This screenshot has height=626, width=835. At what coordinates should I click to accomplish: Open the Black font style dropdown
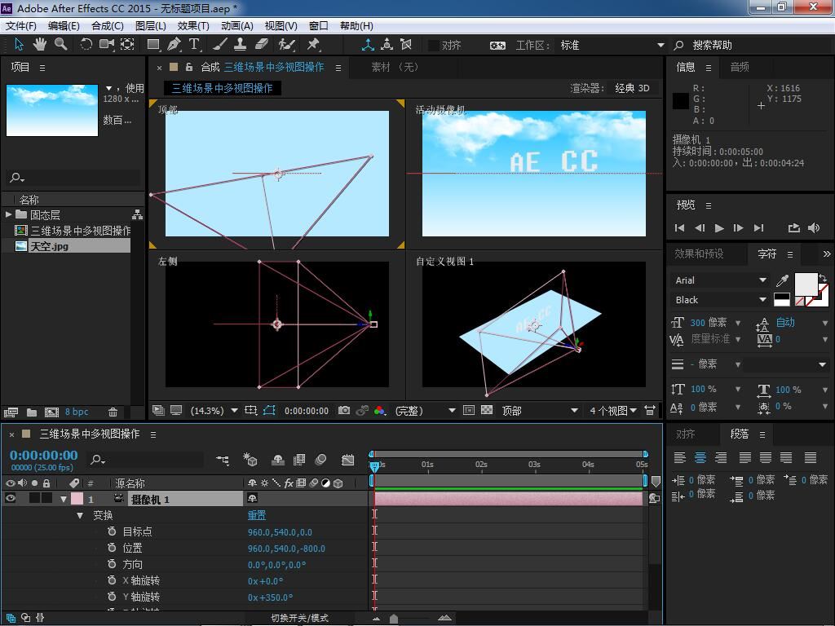coord(720,300)
